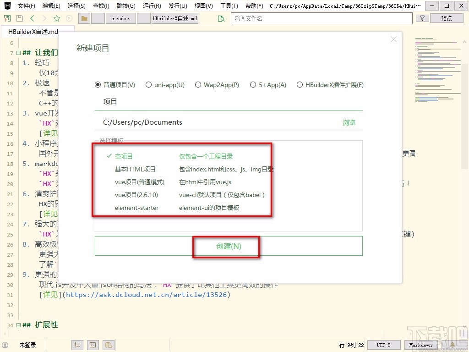Open the document outline list icon
Image resolution: width=469 pixels, height=352 pixels.
pos(77,345)
